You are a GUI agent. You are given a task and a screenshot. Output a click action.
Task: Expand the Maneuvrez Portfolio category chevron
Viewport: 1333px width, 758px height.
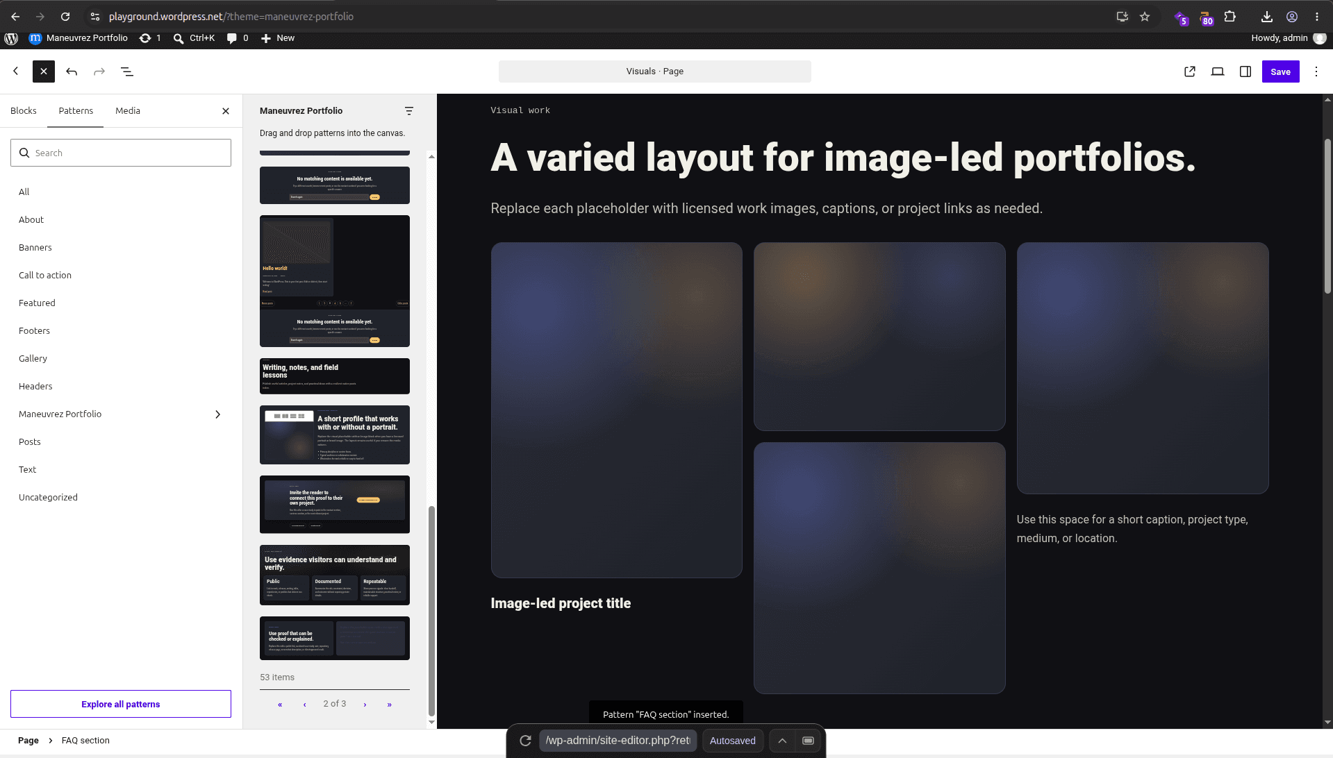(x=218, y=414)
